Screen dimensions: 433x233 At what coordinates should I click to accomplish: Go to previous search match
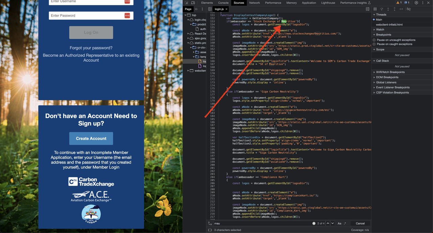[x=328, y=223]
